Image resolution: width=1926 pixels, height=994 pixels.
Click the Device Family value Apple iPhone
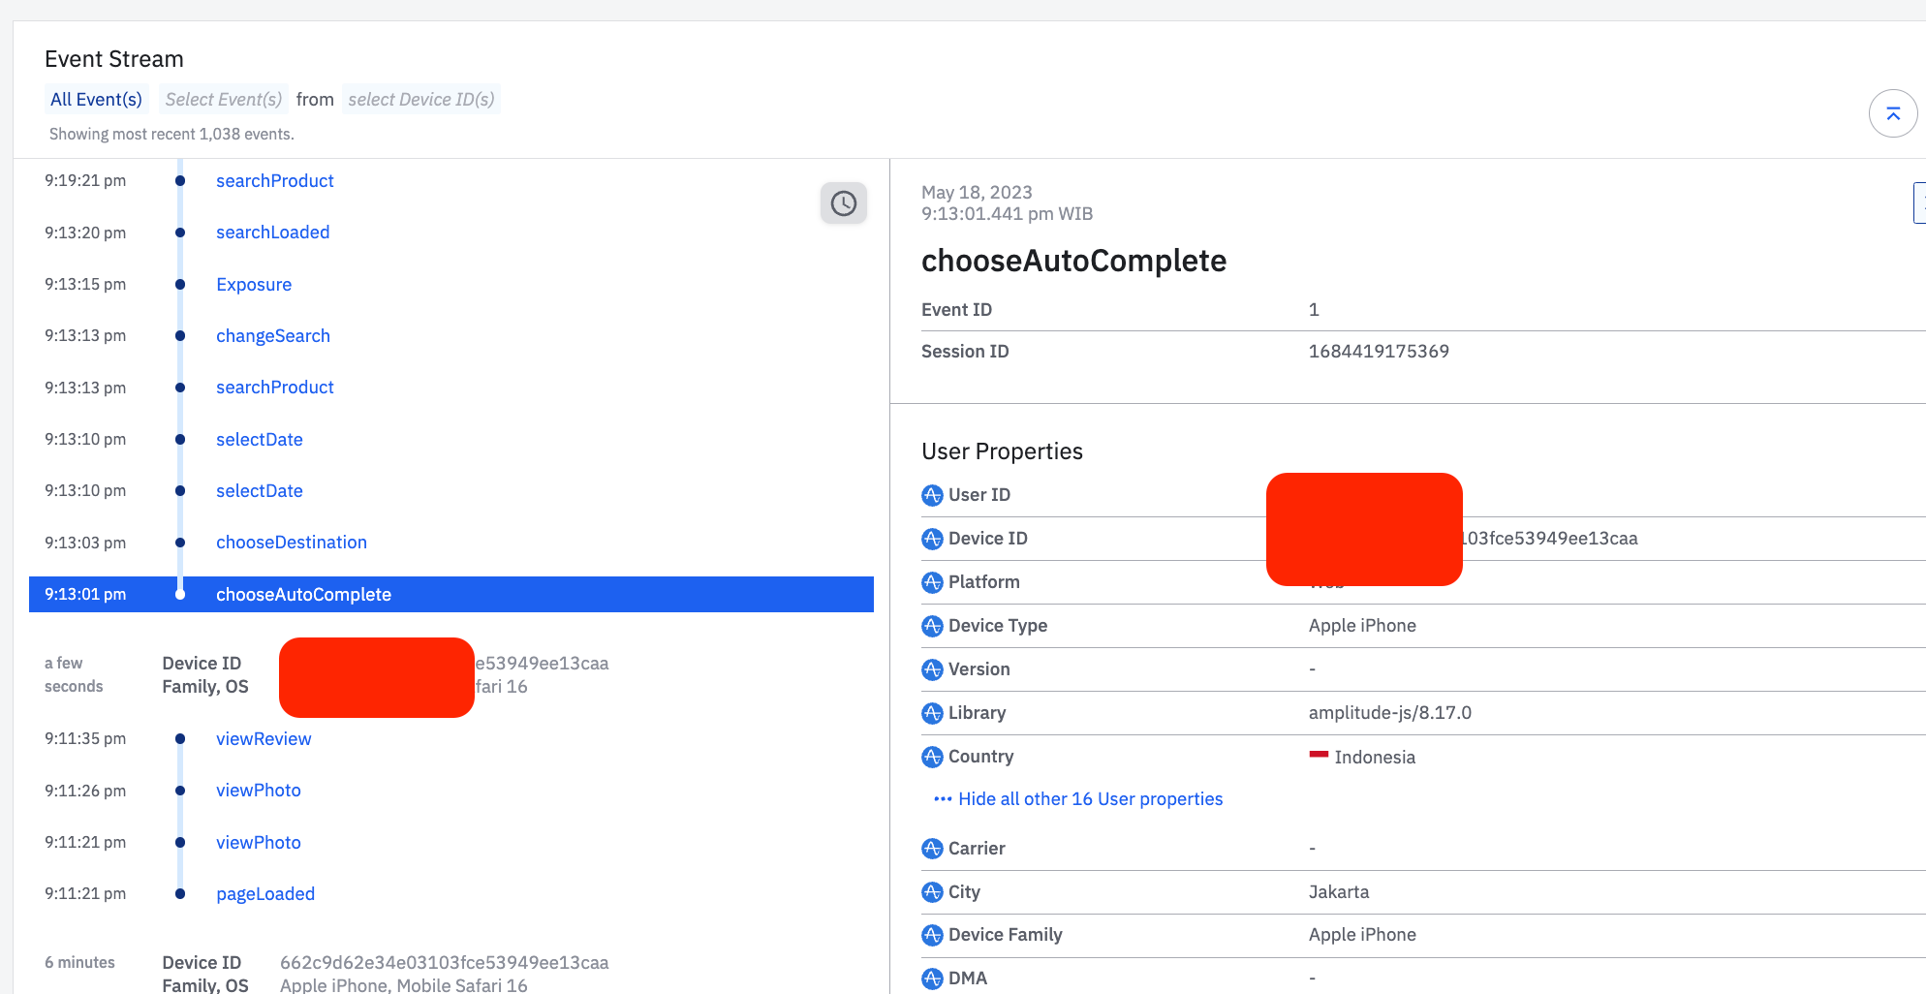(x=1362, y=935)
